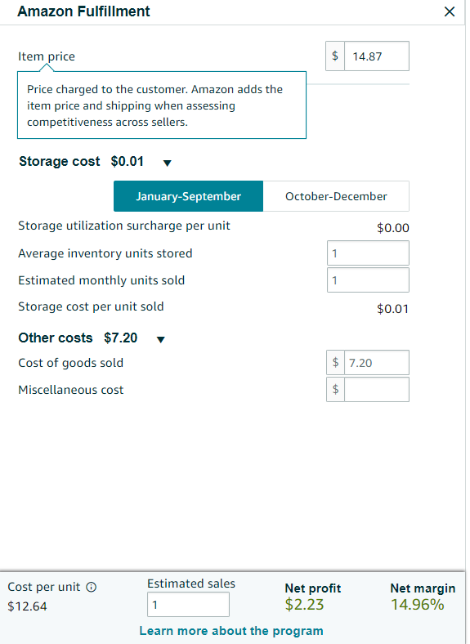470x644 pixels.
Task: Click the Cost per unit info icon
Action: click(92, 587)
